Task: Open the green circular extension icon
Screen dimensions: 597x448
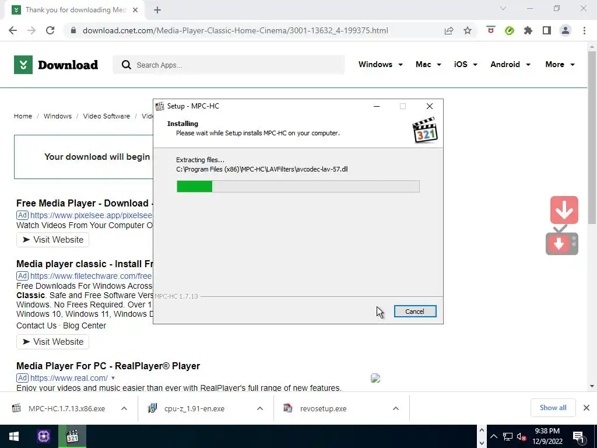Action: tap(510, 30)
